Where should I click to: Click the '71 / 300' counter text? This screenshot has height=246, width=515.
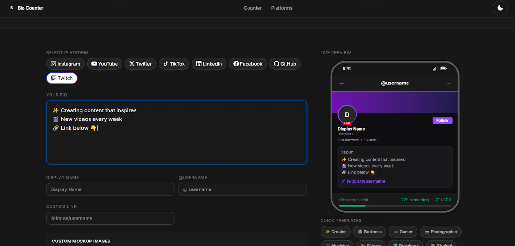pos(443,200)
